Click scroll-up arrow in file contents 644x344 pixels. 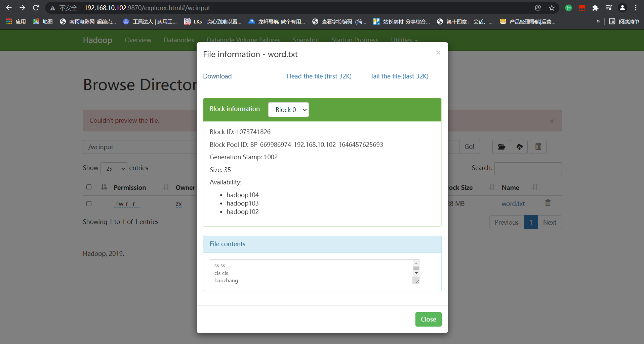[416, 264]
